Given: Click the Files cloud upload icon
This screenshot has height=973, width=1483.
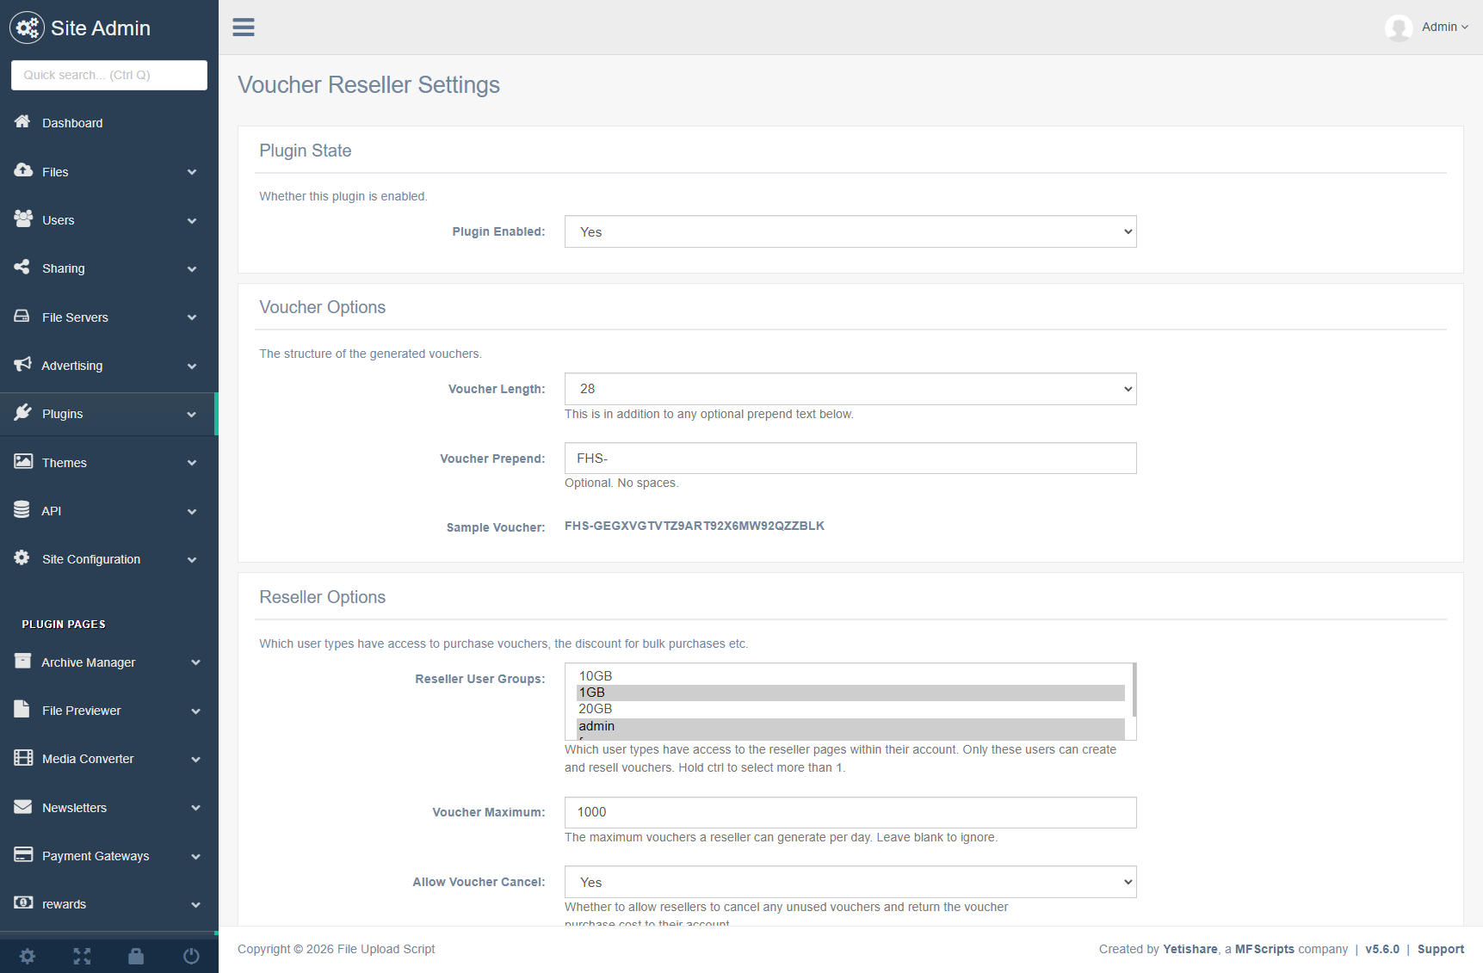Looking at the screenshot, I should (x=23, y=170).
